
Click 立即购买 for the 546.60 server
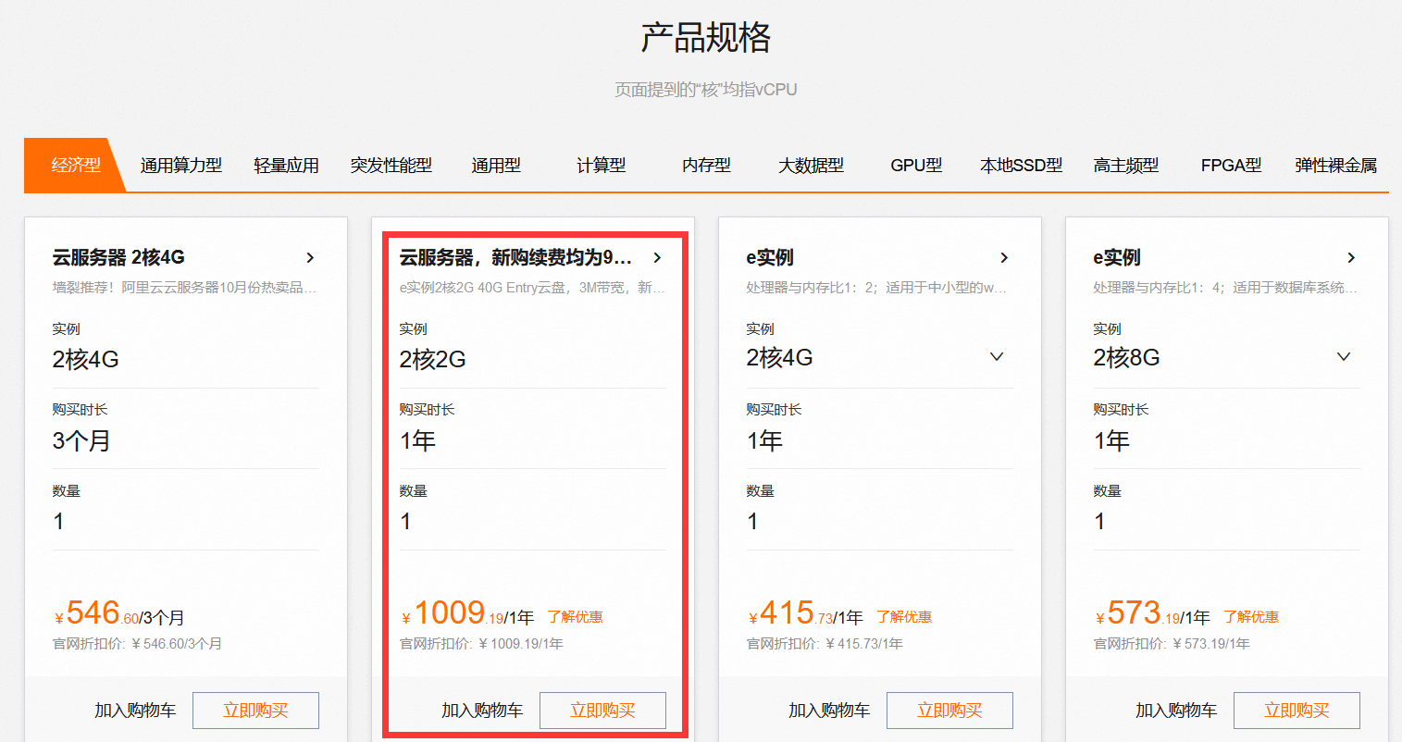255,711
